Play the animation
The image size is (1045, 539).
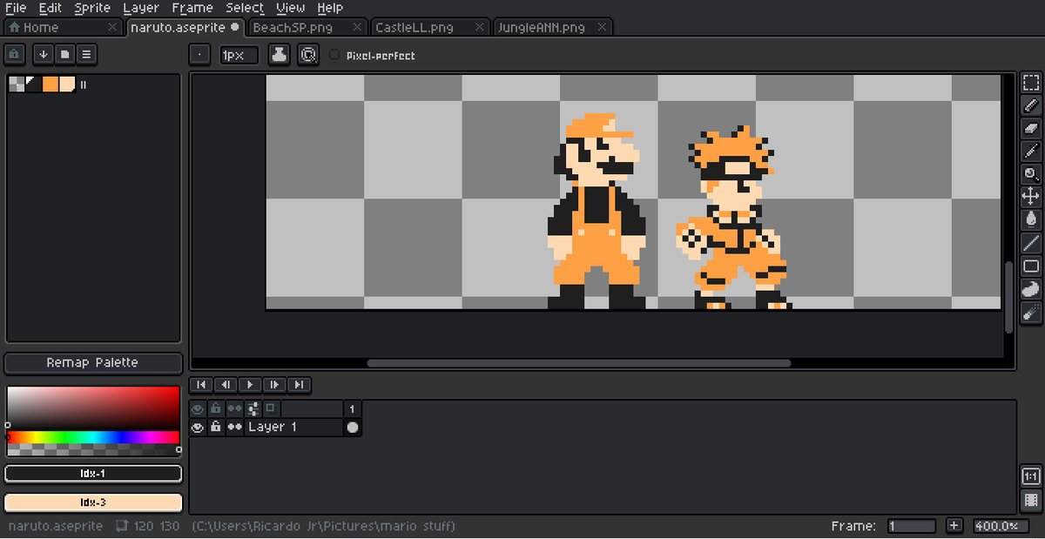click(x=250, y=384)
